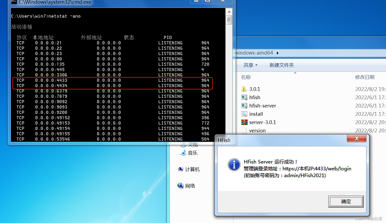The image size is (386, 223).
Task: Click the 0.0.0.0:4433 address in cmd
Action: 51,80
